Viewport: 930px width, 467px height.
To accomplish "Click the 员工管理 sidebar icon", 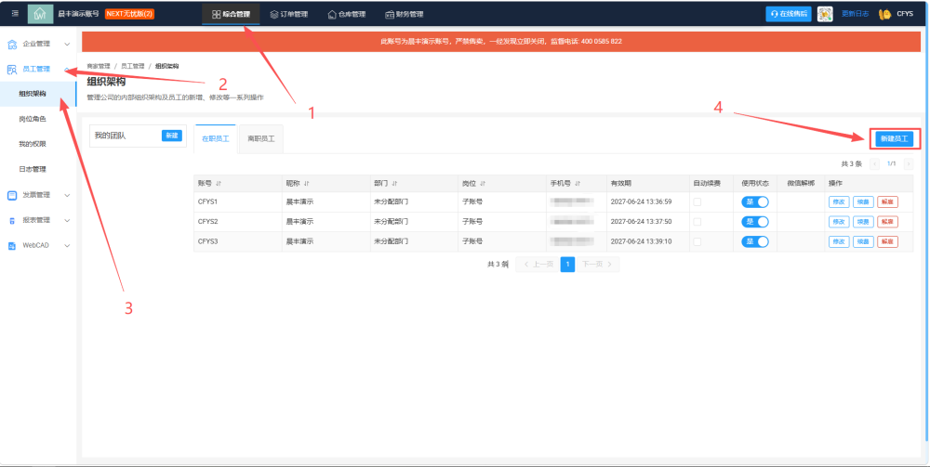I will 12,70.
